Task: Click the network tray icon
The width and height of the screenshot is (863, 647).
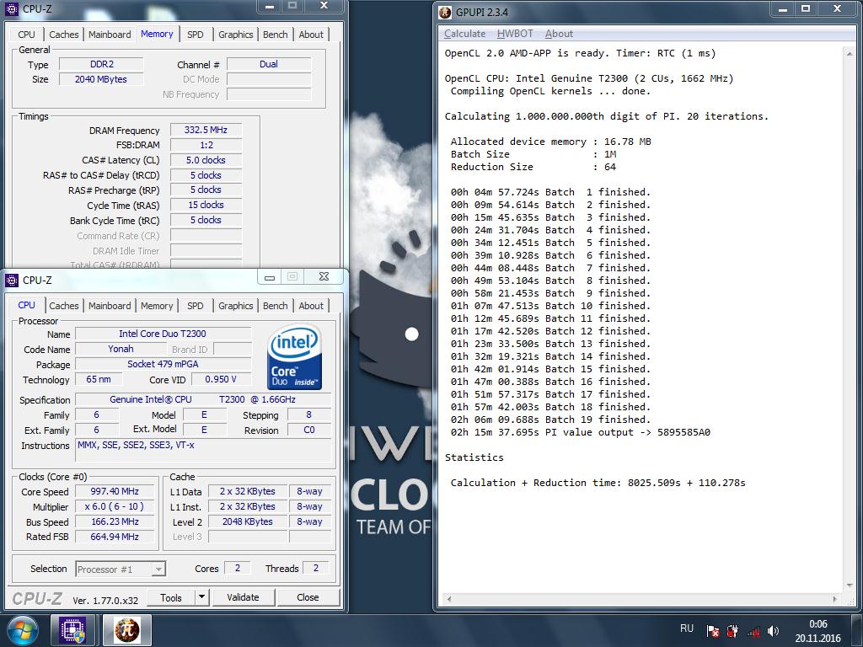Action: pos(753,631)
